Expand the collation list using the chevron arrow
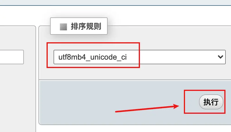Screen dimensions: 231x132 221,57
